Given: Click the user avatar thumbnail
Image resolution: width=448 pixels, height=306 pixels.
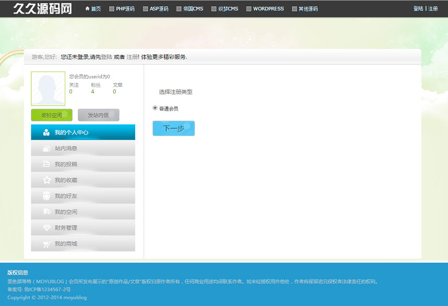Looking at the screenshot, I should point(48,89).
